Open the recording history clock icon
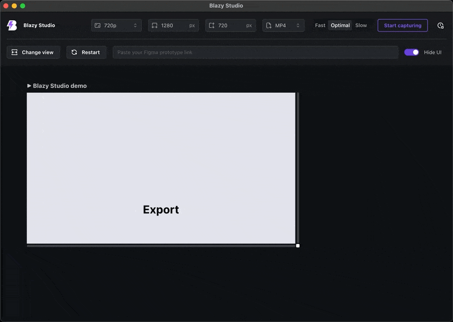453x322 pixels. pyautogui.click(x=440, y=25)
